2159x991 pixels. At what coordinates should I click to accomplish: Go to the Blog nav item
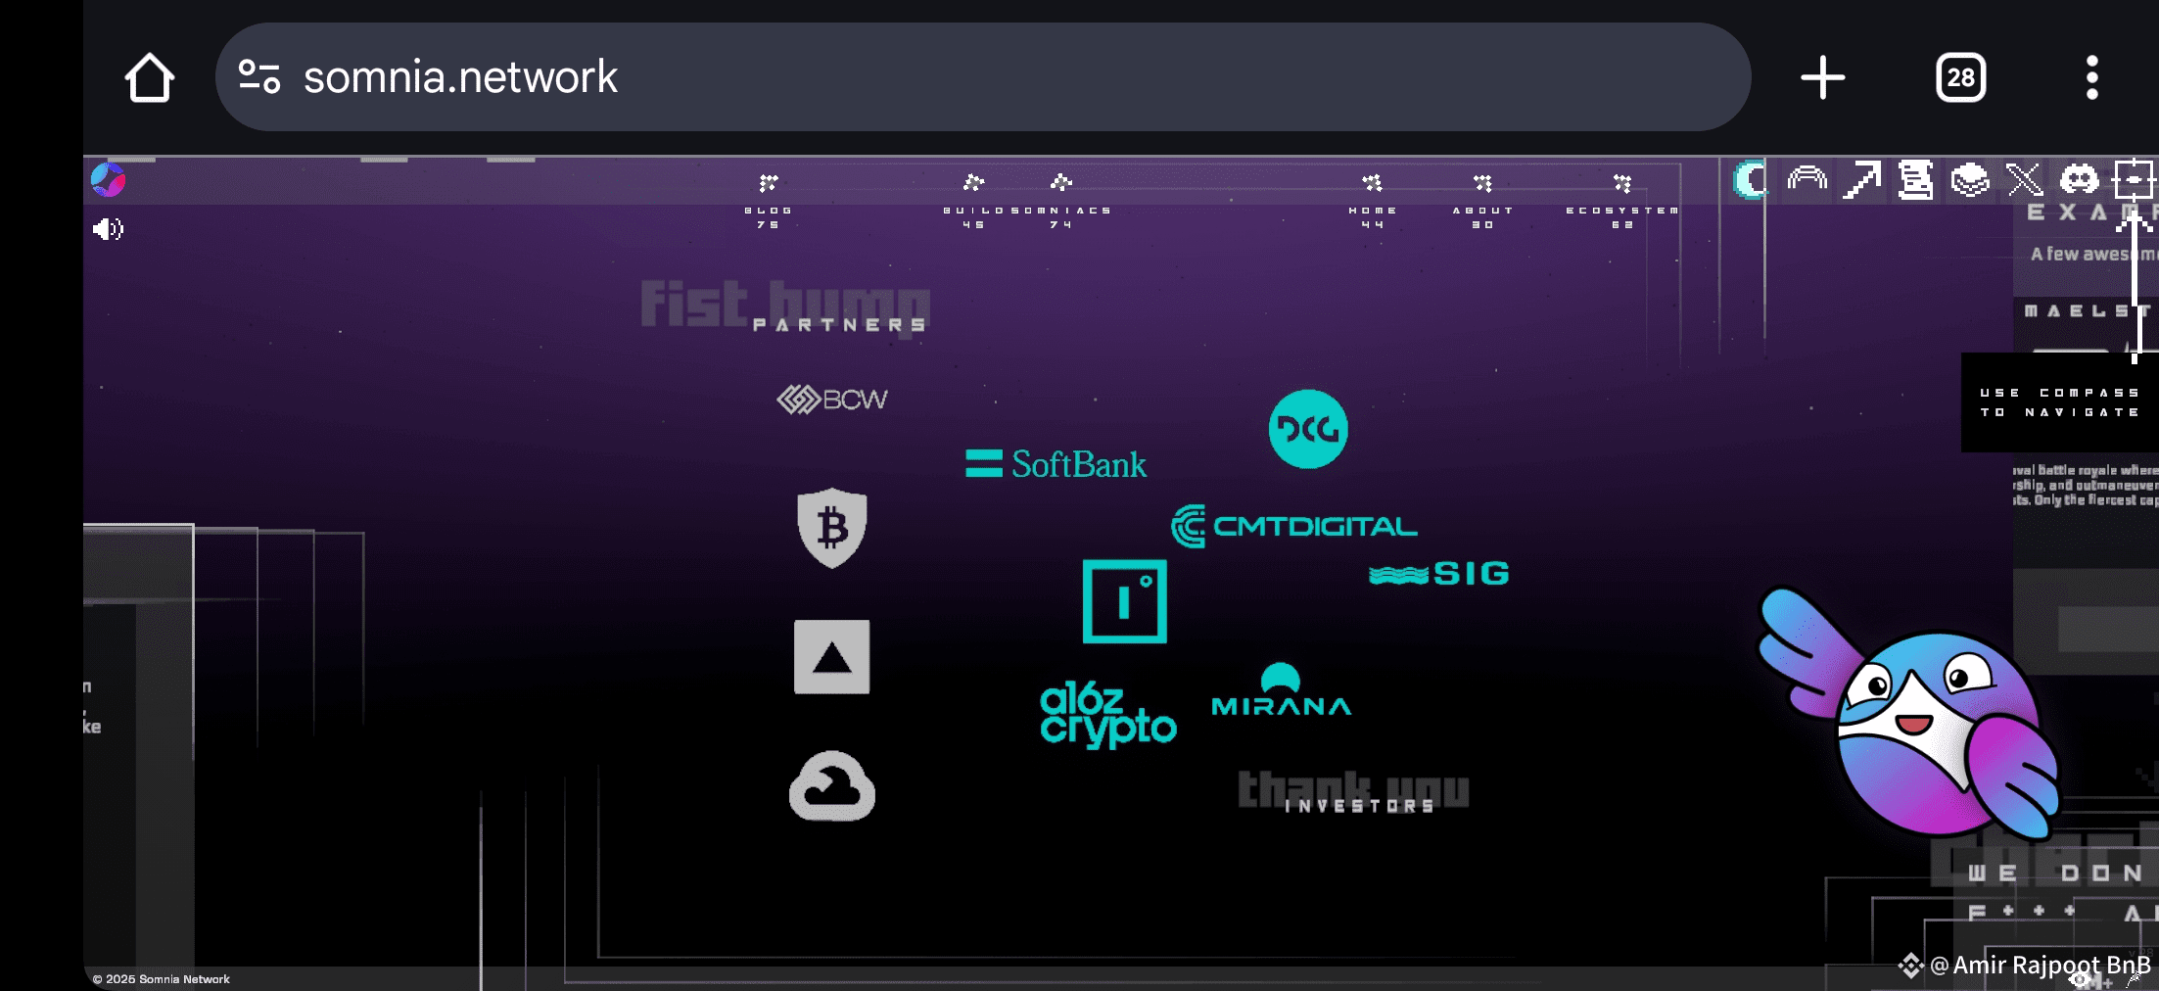click(x=769, y=202)
